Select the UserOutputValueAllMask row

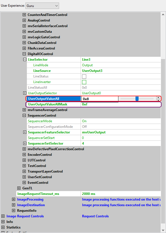click(x=93, y=104)
